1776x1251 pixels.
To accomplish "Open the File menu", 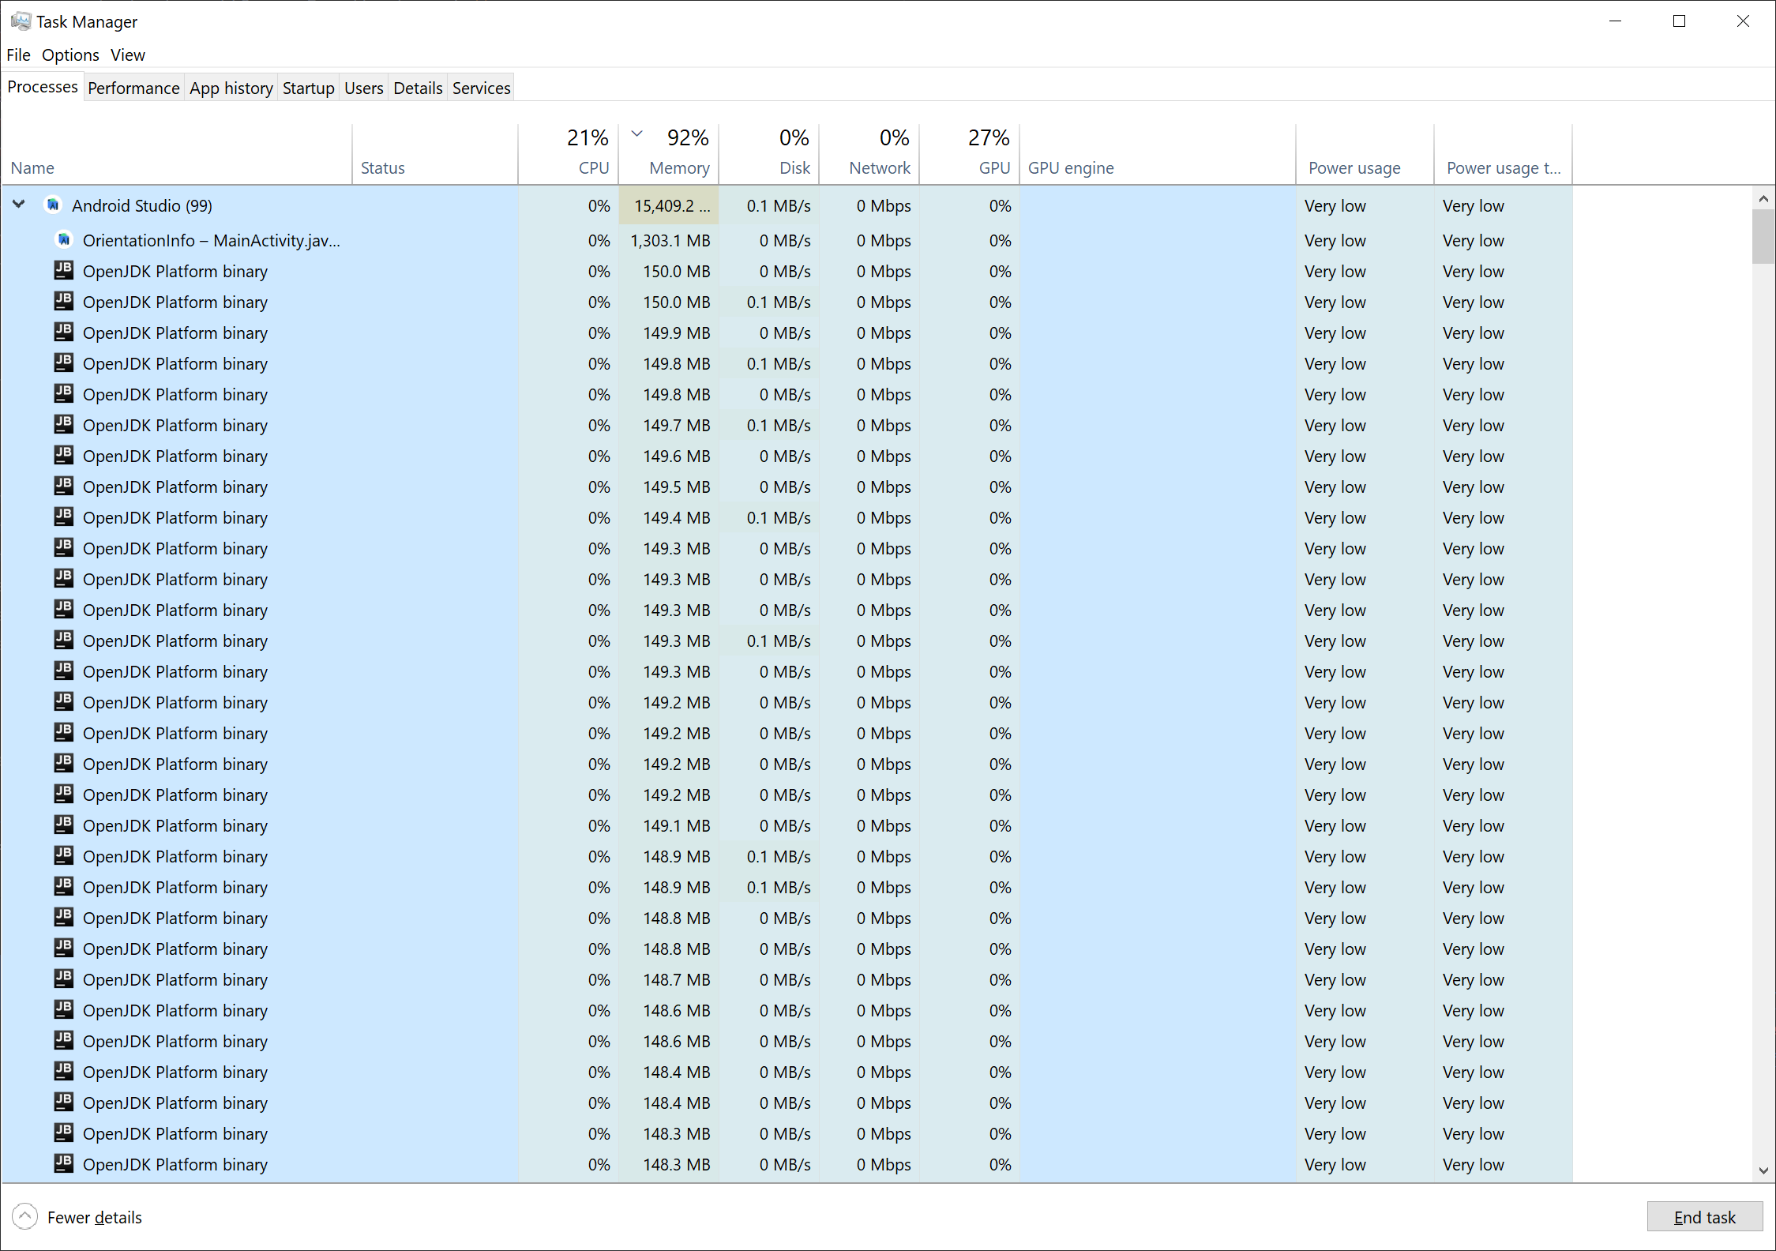I will 18,54.
